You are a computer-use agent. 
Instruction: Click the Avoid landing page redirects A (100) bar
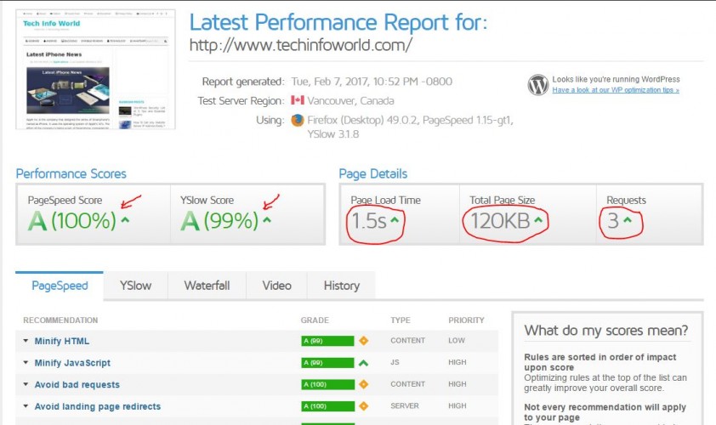[327, 405]
